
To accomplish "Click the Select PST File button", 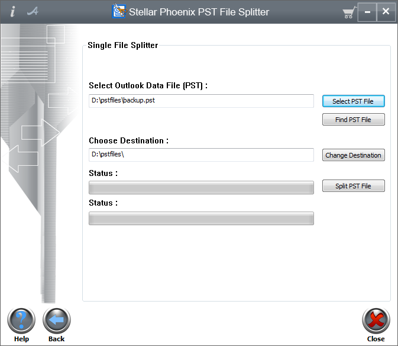I will coord(353,101).
